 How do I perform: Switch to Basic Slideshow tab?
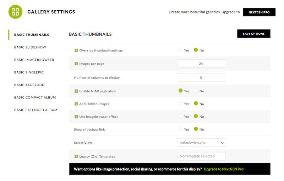(x=30, y=47)
